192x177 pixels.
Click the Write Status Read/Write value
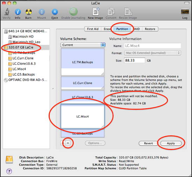(126, 161)
